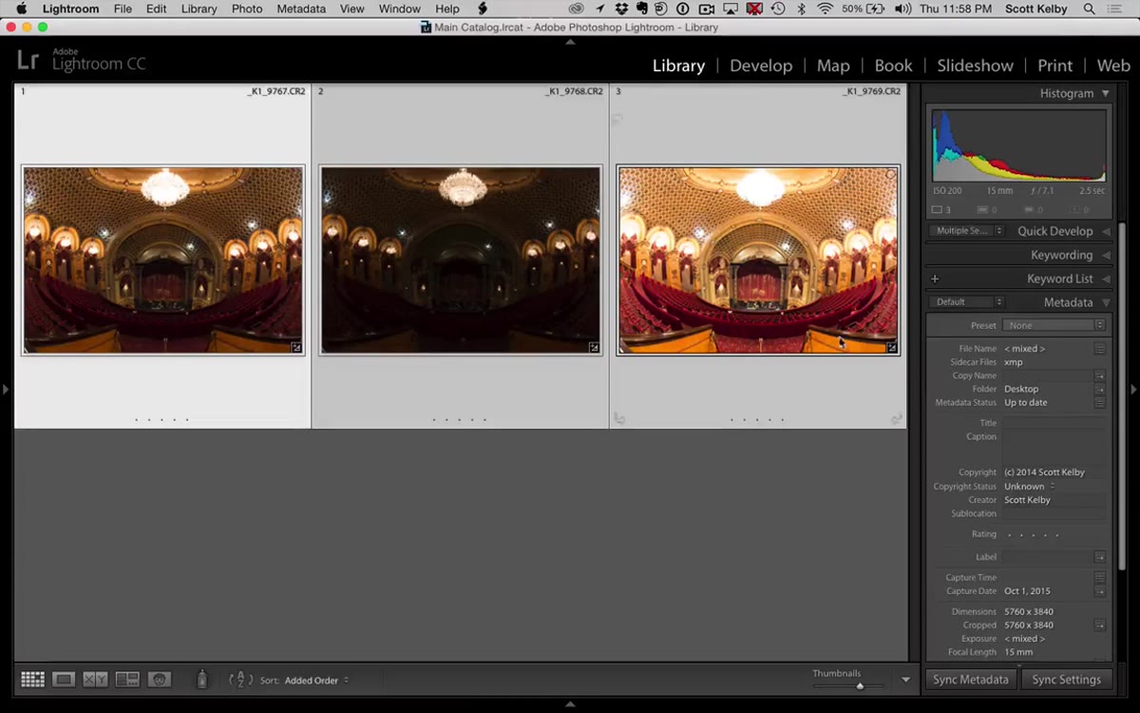Click the badge icon on _K1_9768 thumbnail
1140x713 pixels.
pos(594,348)
